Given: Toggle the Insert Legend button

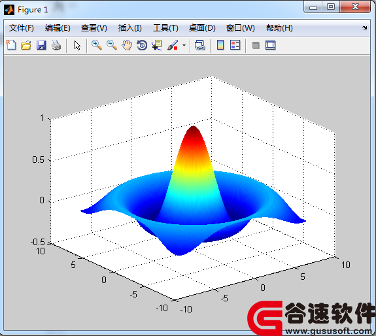Looking at the screenshot, I should pos(235,45).
